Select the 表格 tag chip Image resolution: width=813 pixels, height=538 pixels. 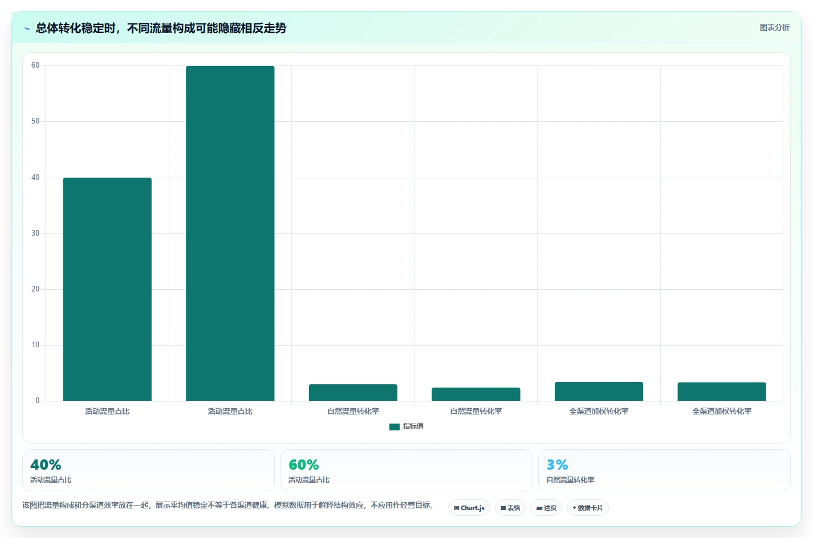click(510, 508)
